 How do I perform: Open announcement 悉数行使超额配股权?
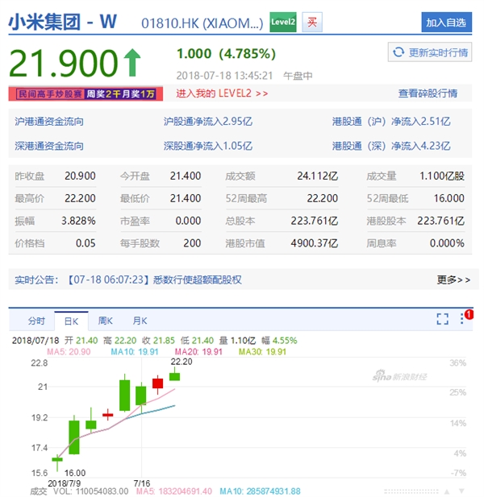[197, 280]
